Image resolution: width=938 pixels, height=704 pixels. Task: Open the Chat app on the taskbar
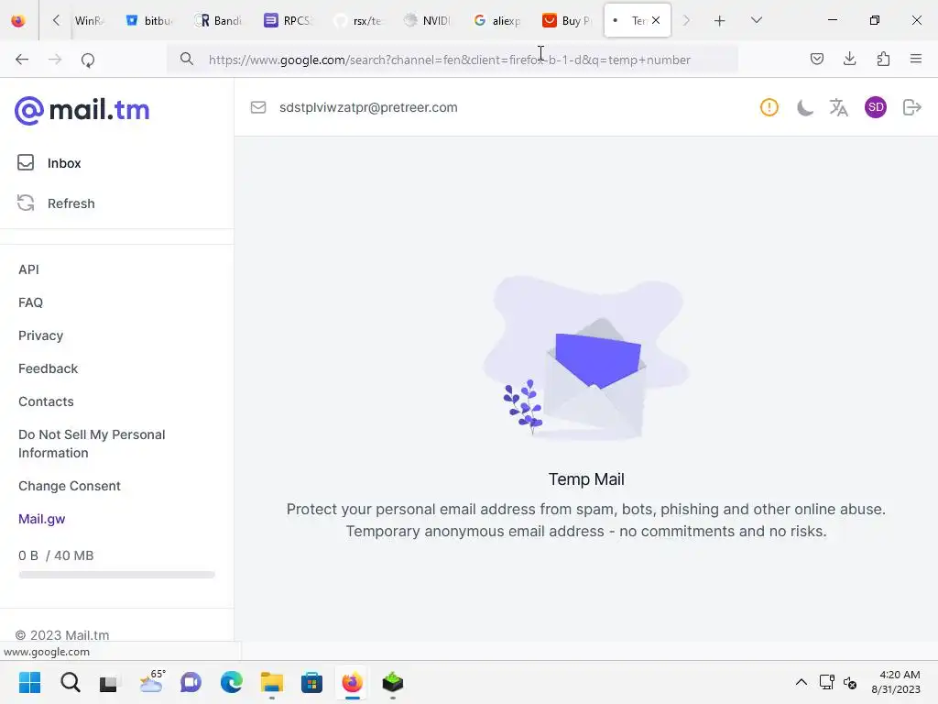pyautogui.click(x=191, y=682)
